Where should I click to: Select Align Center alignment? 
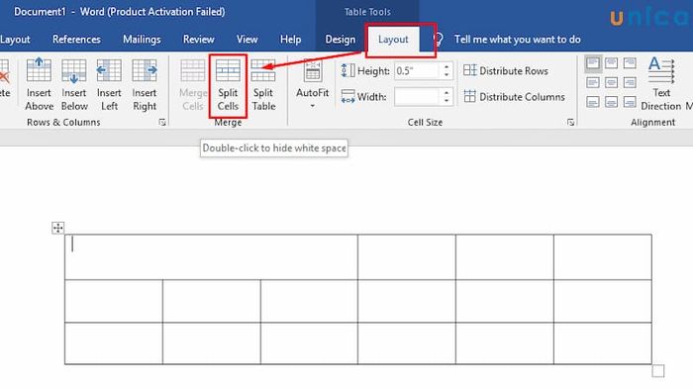pos(611,83)
